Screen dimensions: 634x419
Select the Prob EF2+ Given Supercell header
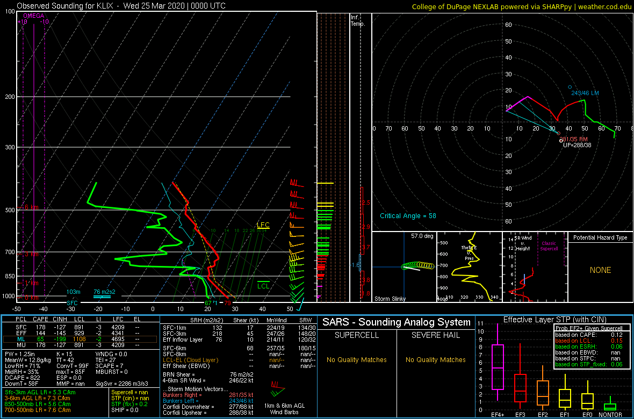[x=590, y=328]
